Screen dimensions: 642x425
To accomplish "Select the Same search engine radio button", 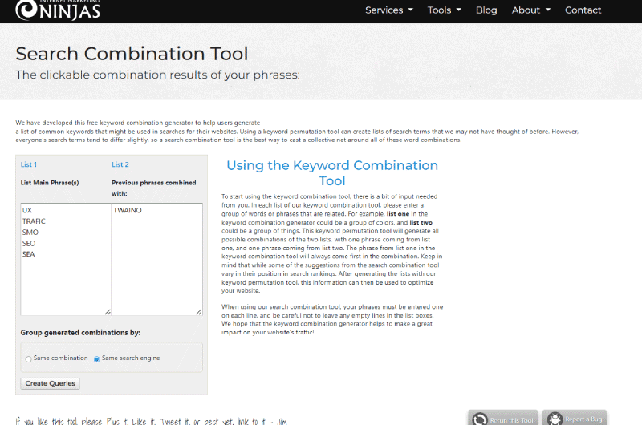I will 96,359.
